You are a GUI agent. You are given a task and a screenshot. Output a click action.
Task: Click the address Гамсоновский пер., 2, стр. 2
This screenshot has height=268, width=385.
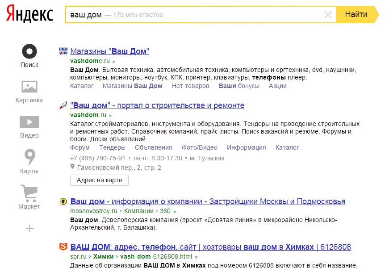tap(119, 167)
